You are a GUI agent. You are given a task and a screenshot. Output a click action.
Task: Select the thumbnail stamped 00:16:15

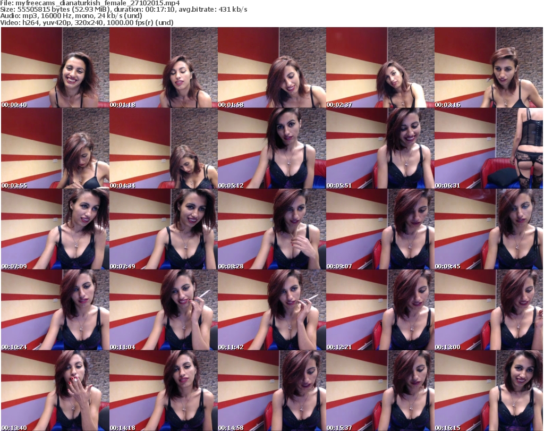point(489,391)
